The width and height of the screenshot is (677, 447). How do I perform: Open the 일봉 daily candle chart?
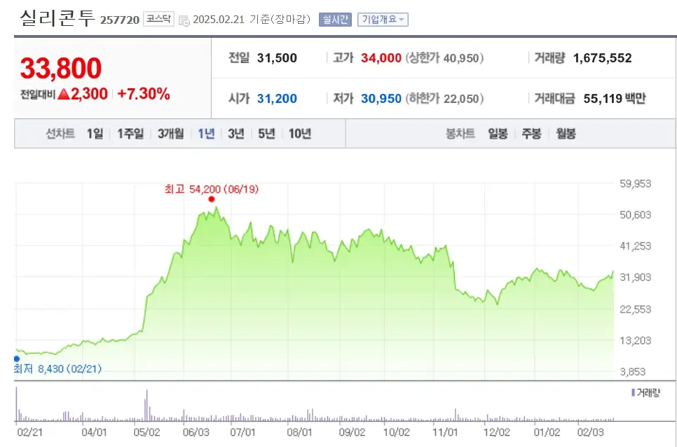tap(498, 134)
